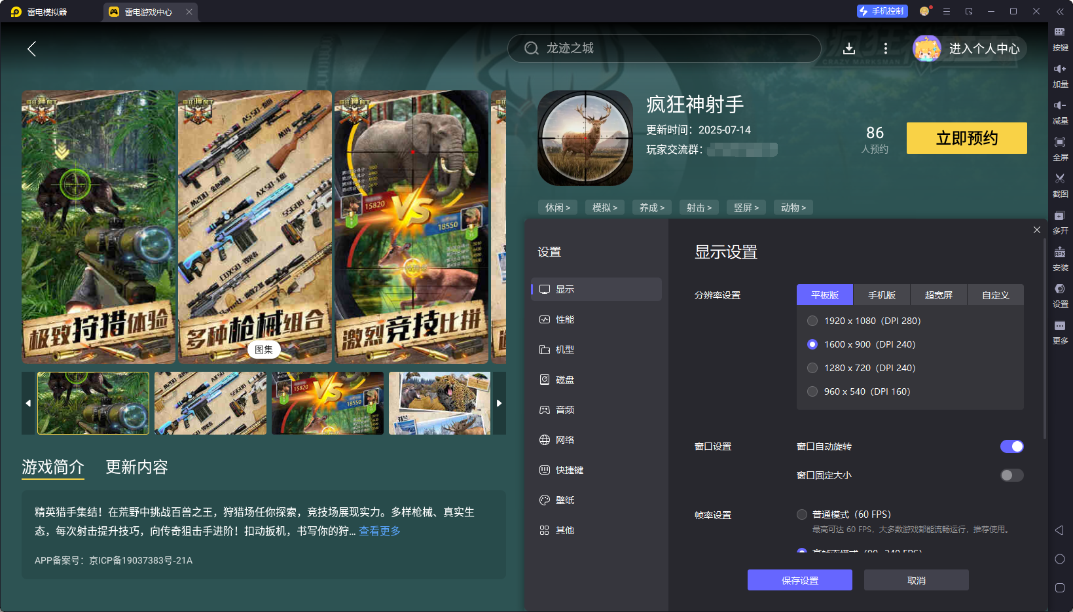This screenshot has height=612, width=1073.
Task: Open the download manager icon
Action: (849, 48)
